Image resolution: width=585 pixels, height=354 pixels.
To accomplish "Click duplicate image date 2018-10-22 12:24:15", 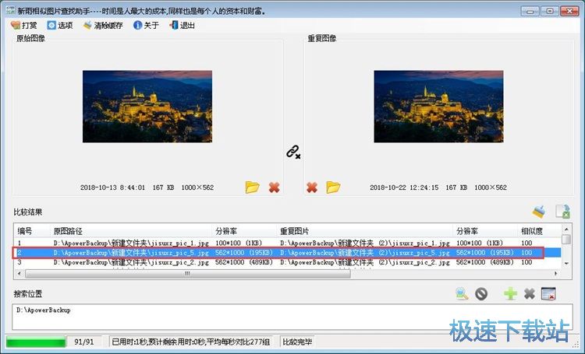I will point(404,188).
